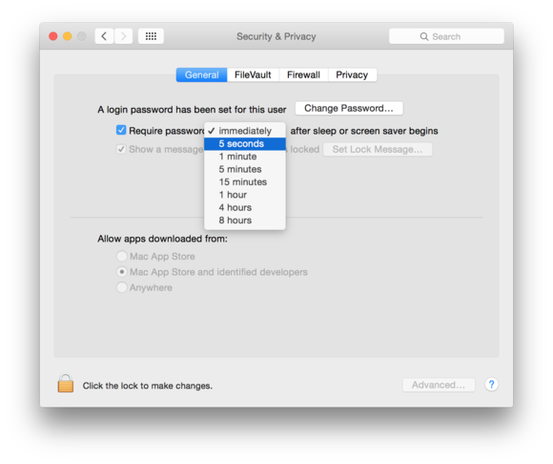
Task: Select the Mac App Store radio option
Action: [x=122, y=256]
